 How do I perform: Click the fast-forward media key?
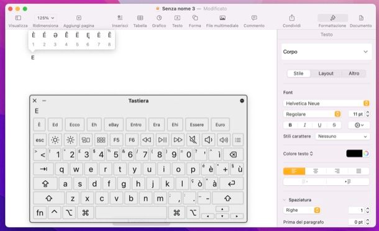(x=178, y=140)
